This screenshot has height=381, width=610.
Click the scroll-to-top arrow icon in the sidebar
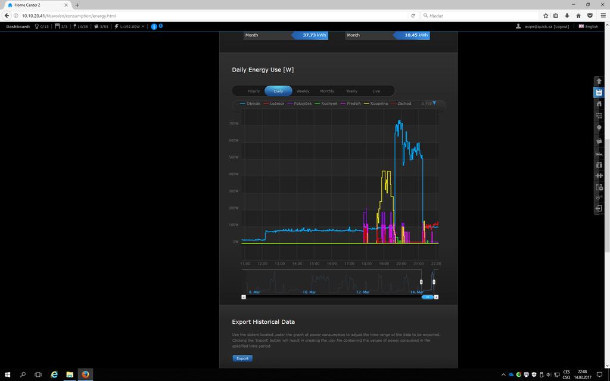pos(599,81)
